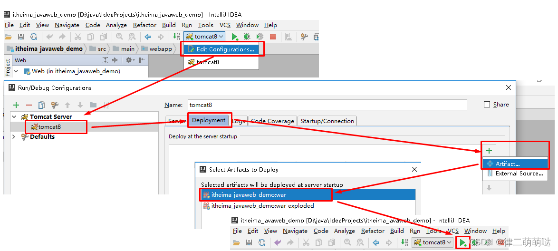
Task: Click blue Back arrow in lower IDEA toolbar
Action: (376, 242)
